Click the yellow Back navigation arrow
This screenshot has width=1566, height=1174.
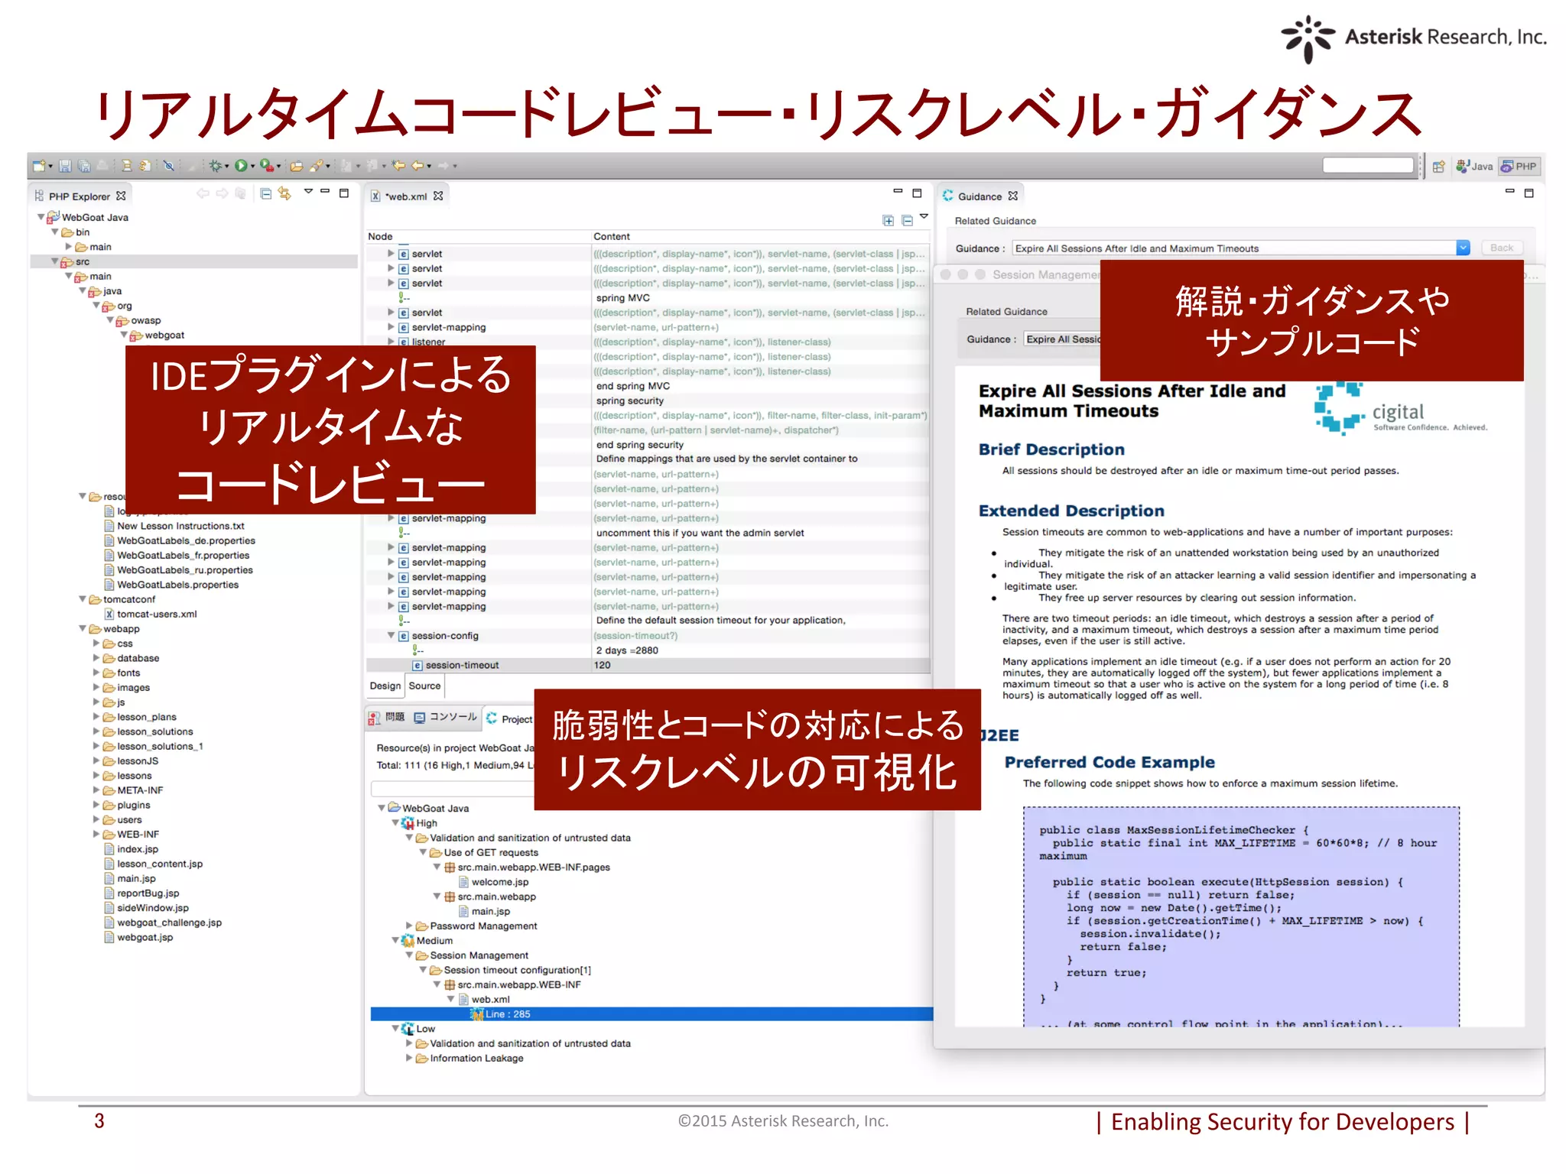coord(417,165)
